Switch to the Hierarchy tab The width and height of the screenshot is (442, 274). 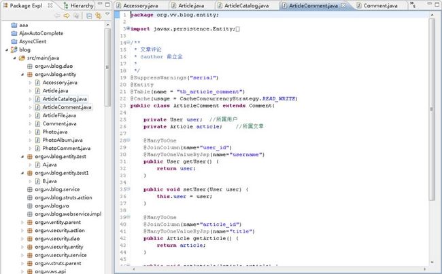tap(78, 5)
